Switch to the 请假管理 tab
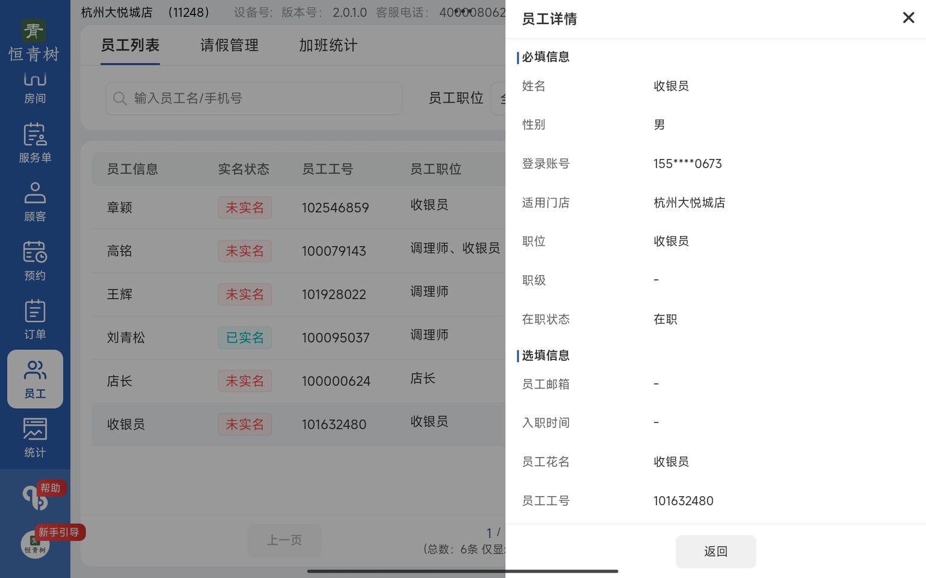The height and width of the screenshot is (578, 926). [229, 45]
